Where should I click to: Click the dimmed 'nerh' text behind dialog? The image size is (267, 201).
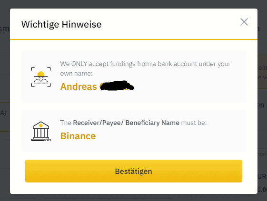(x=262, y=154)
